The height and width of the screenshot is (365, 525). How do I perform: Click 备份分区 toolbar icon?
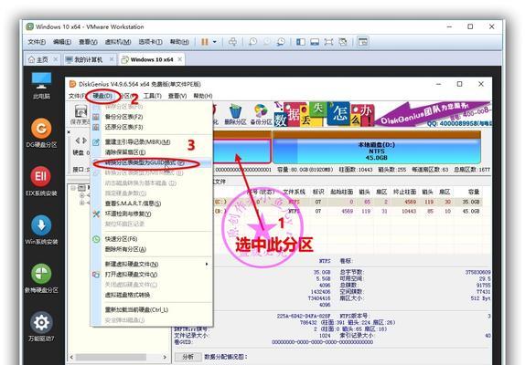coord(262,115)
